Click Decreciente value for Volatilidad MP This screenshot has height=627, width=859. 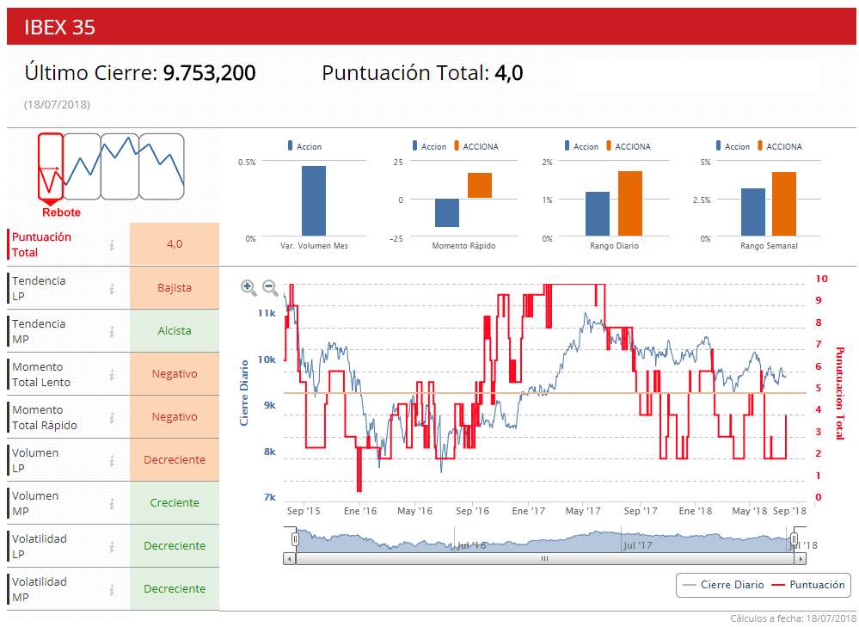[175, 589]
